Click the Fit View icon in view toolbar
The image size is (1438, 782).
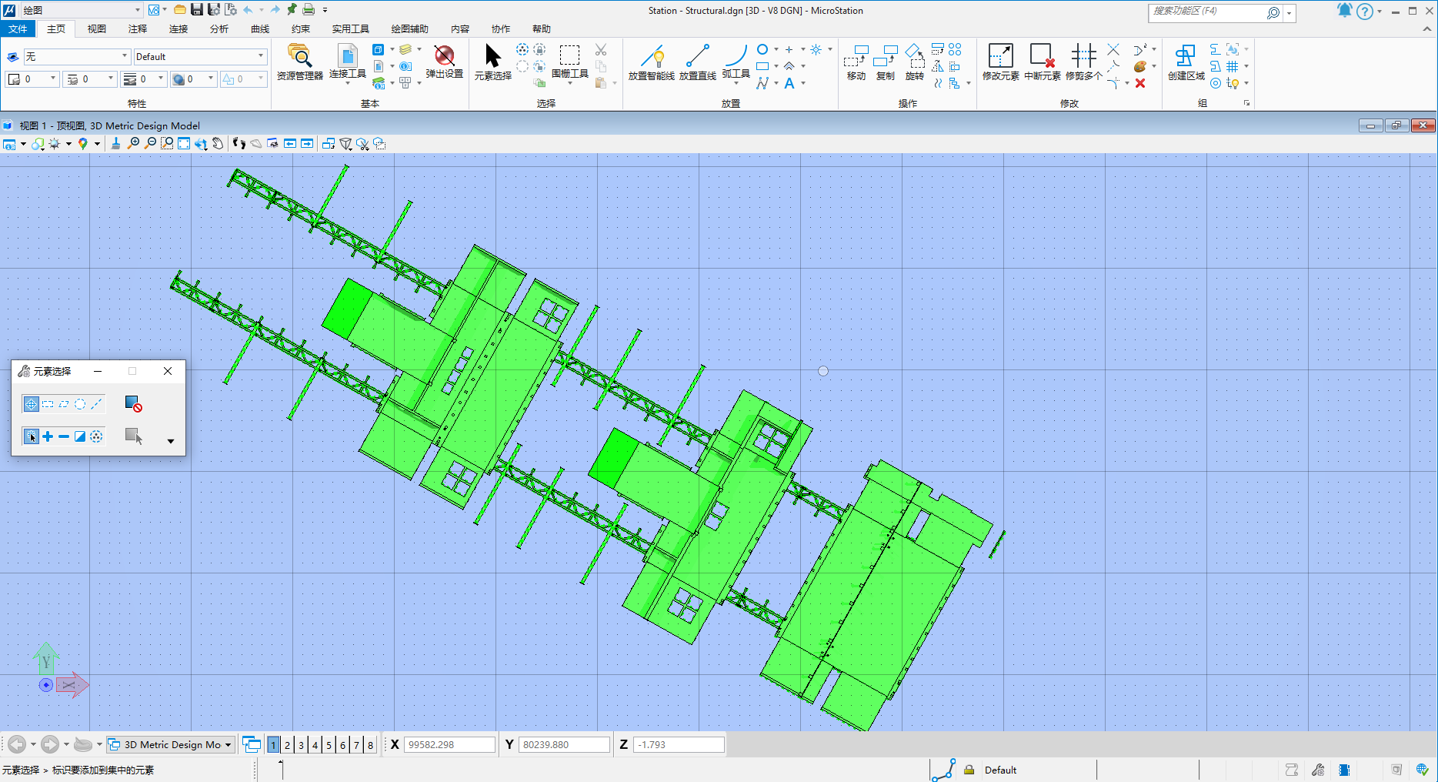tap(184, 144)
